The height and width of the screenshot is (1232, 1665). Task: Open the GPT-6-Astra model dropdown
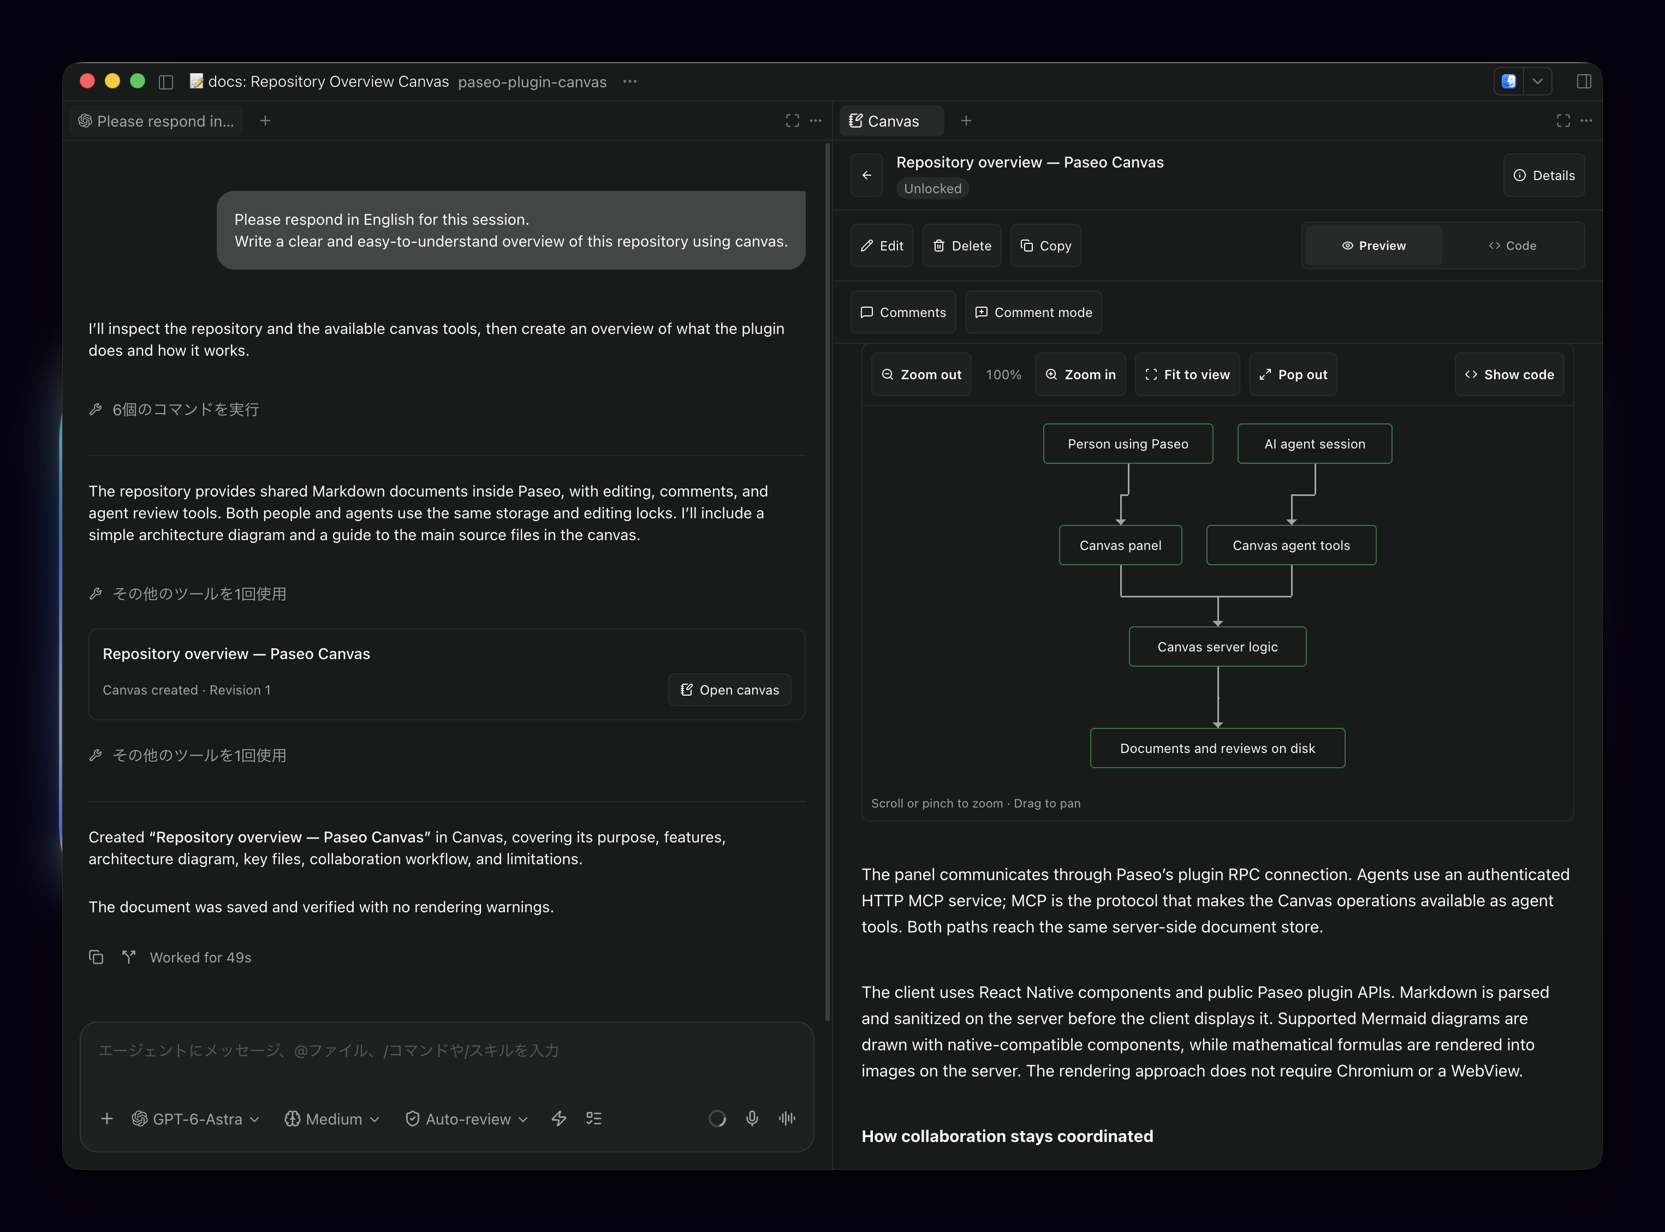coord(195,1119)
